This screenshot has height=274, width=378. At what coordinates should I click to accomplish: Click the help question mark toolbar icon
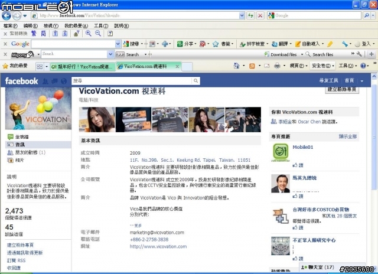pos(110,34)
